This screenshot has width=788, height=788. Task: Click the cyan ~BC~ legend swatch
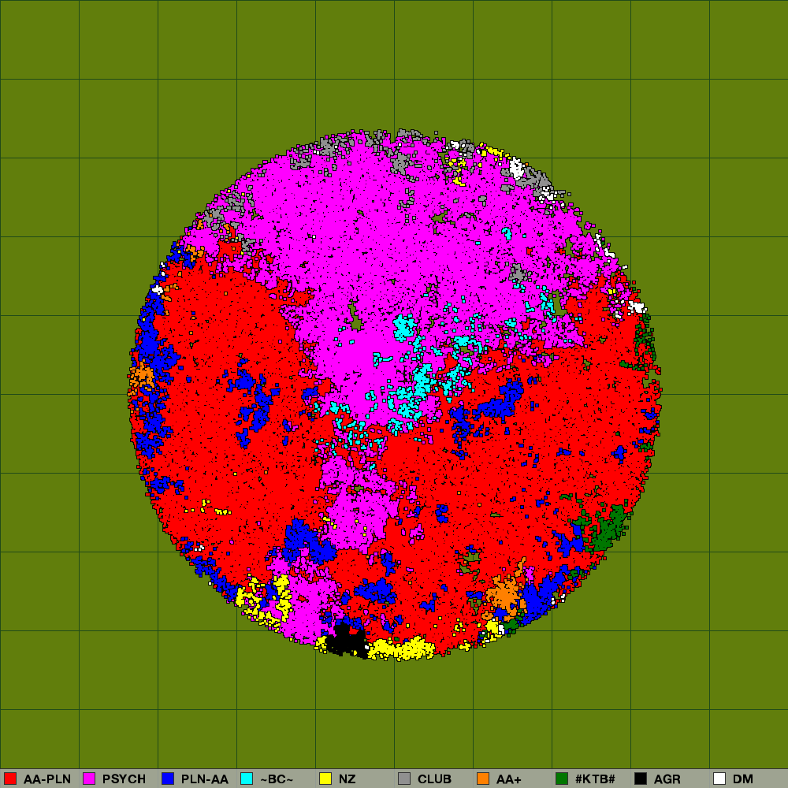coord(247,779)
